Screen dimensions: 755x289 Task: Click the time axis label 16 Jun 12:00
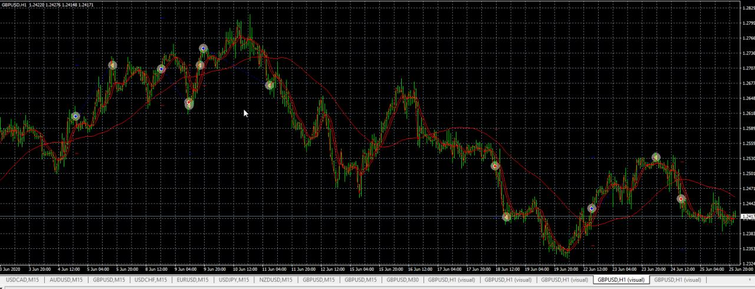[x=421, y=269]
